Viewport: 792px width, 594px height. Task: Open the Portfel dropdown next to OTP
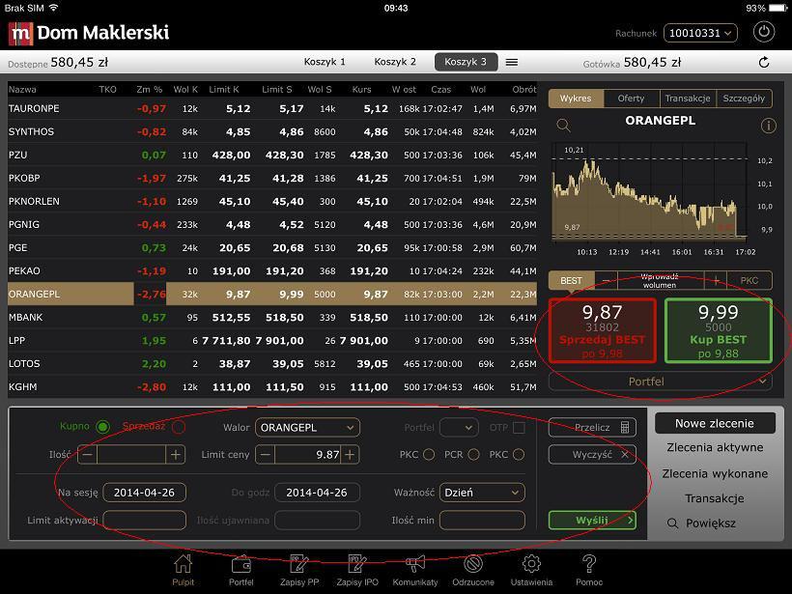point(459,427)
